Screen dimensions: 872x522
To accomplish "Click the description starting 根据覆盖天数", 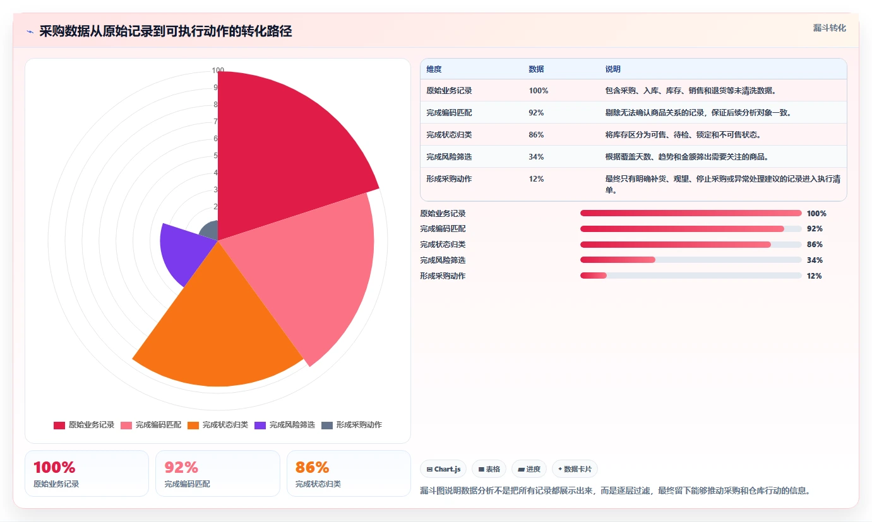I will pyautogui.click(x=687, y=157).
